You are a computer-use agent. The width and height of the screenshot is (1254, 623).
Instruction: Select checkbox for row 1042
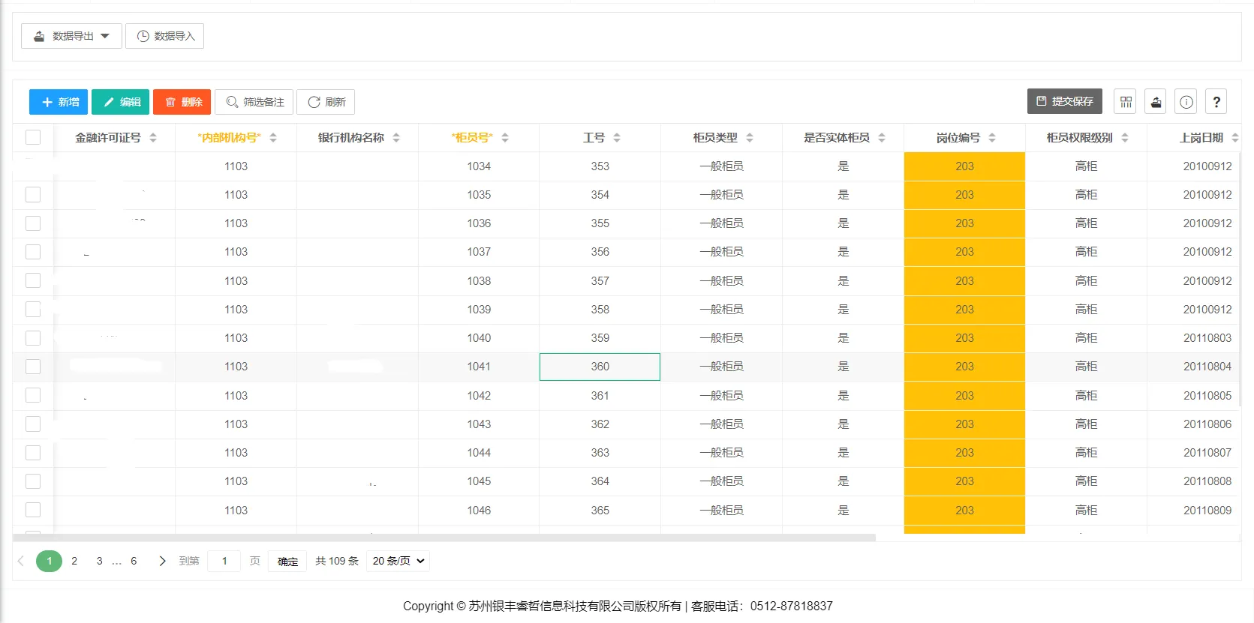point(33,395)
